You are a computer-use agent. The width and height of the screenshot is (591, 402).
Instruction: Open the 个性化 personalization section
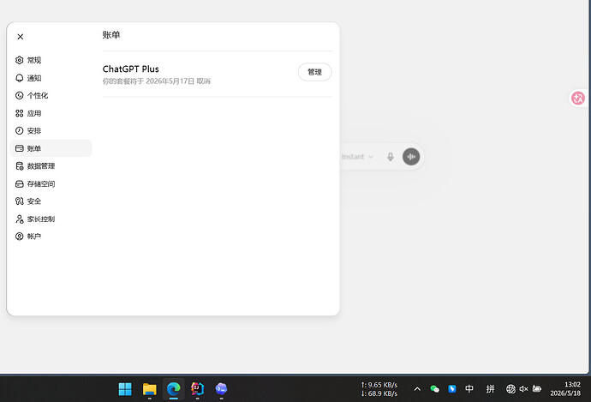coord(51,95)
